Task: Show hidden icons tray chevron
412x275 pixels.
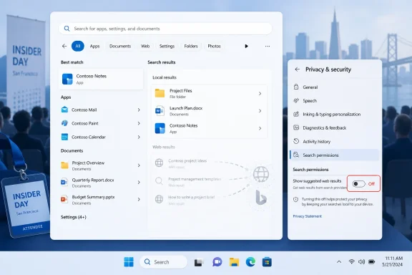Action: (x=339, y=262)
